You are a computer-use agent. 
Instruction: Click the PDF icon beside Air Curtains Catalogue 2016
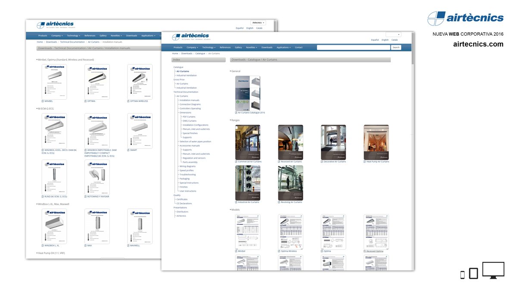236,113
